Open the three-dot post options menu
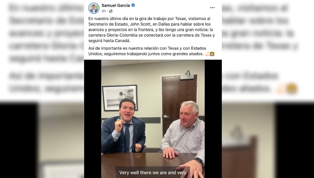314x178 pixels. tap(212, 8)
